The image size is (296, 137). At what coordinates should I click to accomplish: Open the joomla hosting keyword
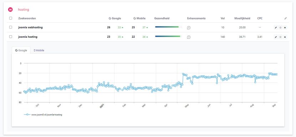click(28, 37)
